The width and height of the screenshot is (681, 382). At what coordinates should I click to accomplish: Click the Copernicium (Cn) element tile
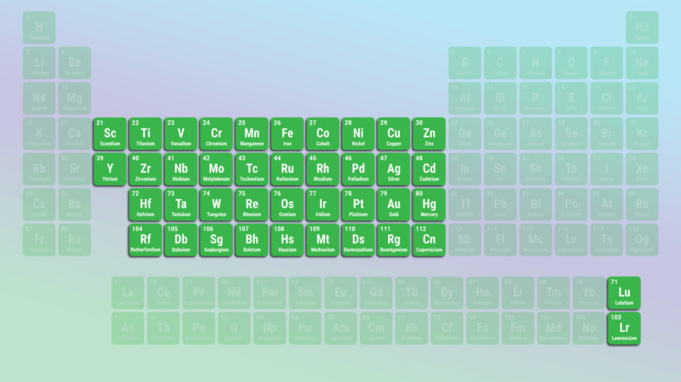pyautogui.click(x=429, y=240)
